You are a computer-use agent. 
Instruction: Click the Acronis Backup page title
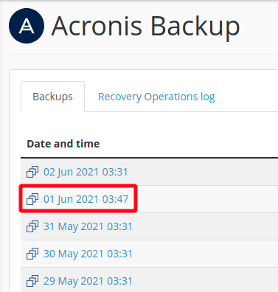coord(145,27)
